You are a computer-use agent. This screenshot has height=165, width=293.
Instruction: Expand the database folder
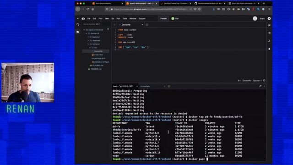point(88,41)
